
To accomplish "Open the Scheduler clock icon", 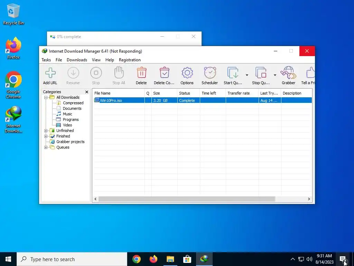I will point(210,73).
